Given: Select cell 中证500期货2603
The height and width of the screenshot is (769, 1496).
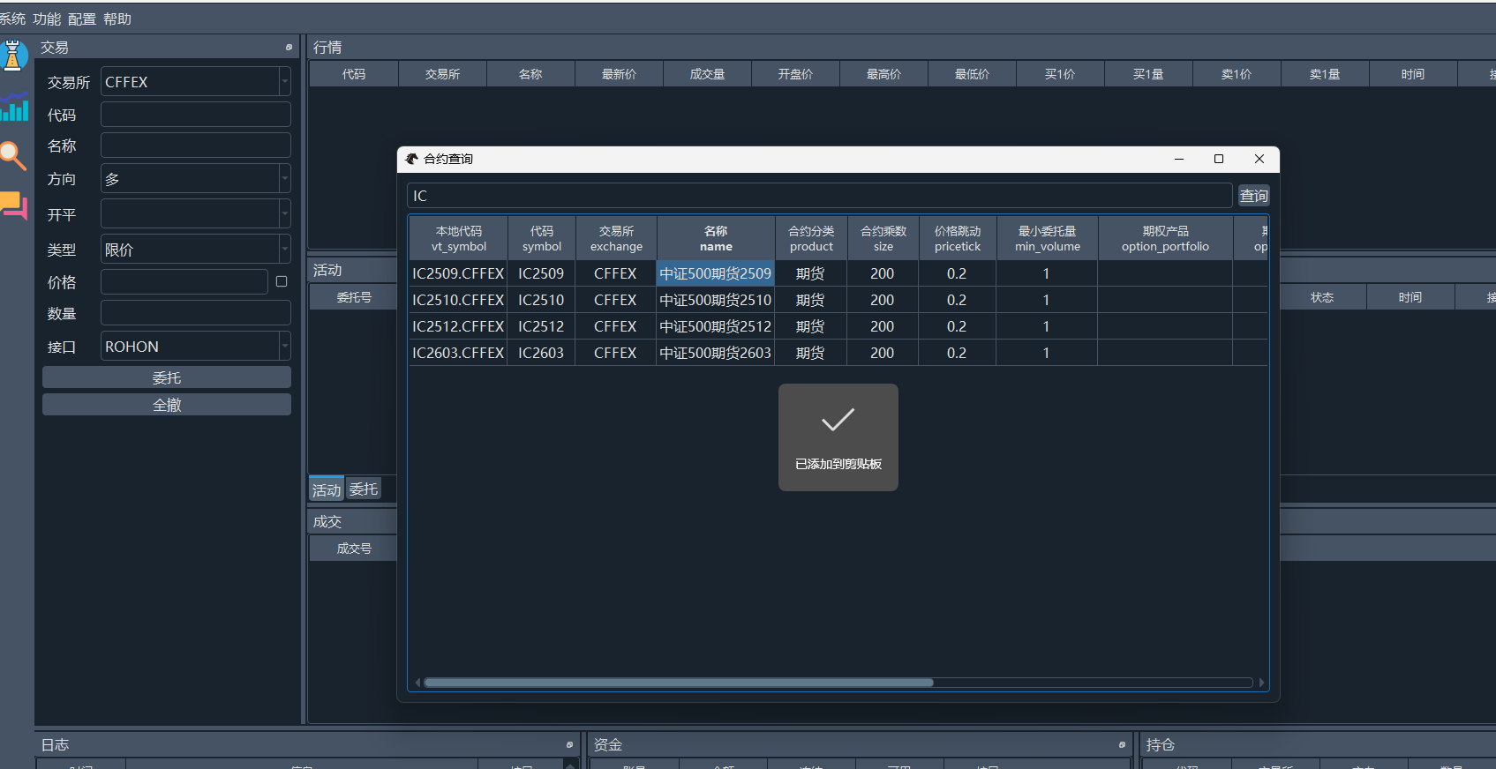Looking at the screenshot, I should tap(716, 353).
